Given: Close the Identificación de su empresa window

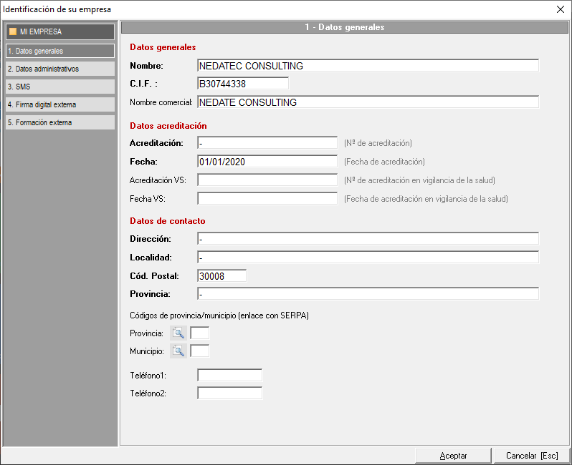Looking at the screenshot, I should point(560,9).
